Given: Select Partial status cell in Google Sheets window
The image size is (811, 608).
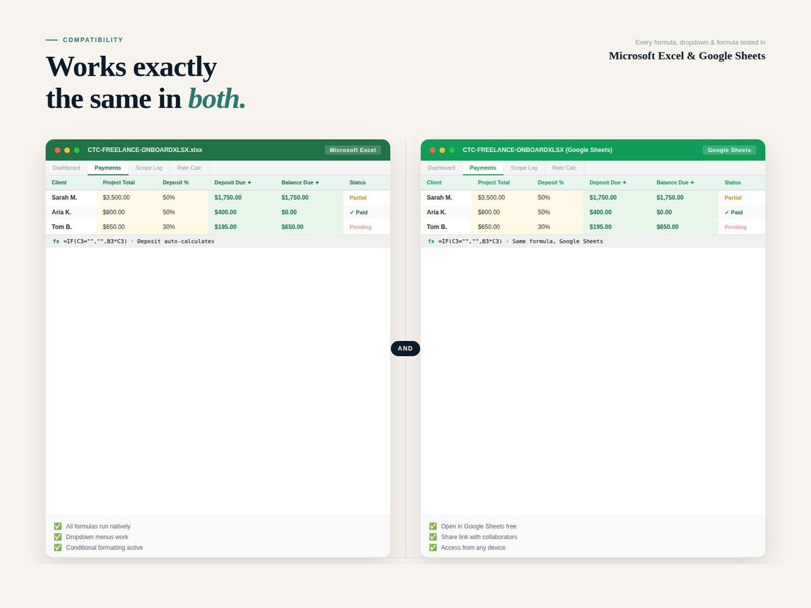Looking at the screenshot, I should click(x=742, y=198).
